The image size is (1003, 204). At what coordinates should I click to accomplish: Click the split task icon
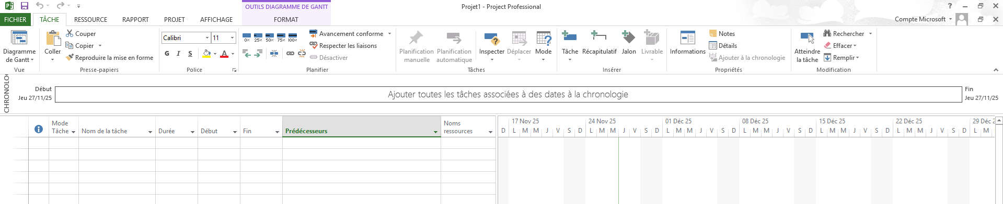coord(274,53)
